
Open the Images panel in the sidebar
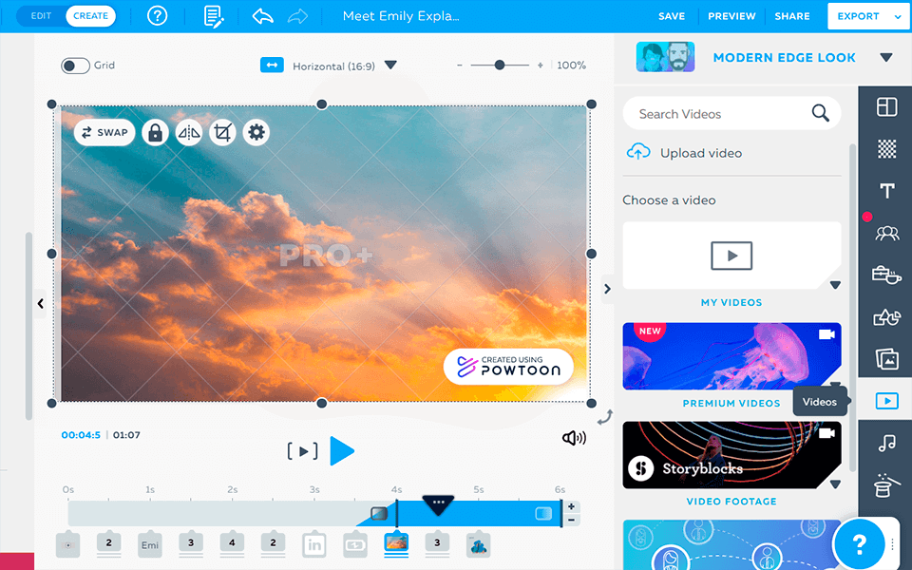pyautogui.click(x=885, y=359)
